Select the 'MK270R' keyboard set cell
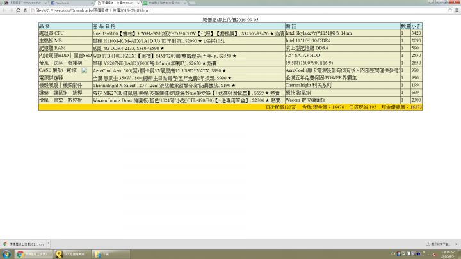This screenshot has width=461, height=259. (x=188, y=93)
